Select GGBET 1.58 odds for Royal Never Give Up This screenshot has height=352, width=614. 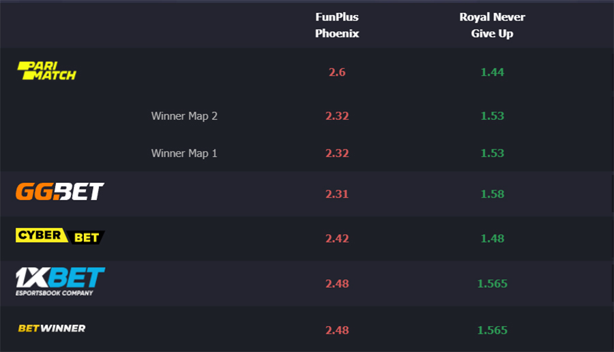[492, 194]
